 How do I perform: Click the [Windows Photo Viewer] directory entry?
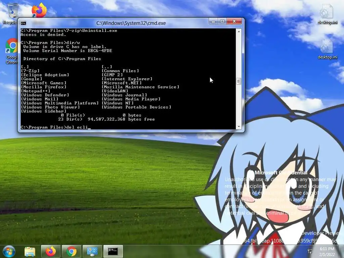pos(50,107)
